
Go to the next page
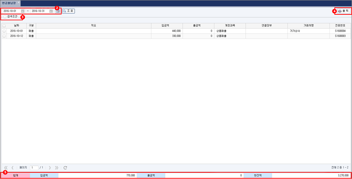pos(50,167)
